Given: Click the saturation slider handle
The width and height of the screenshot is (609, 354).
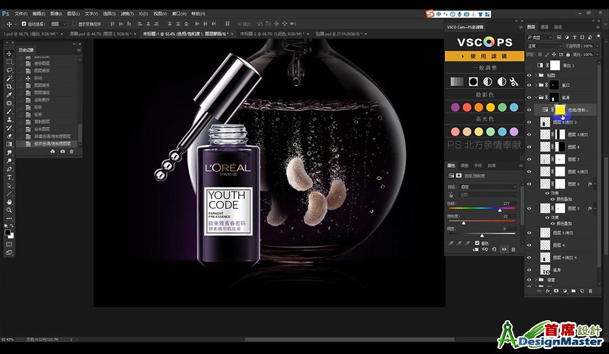Looking at the screenshot, I should [x=463, y=223].
